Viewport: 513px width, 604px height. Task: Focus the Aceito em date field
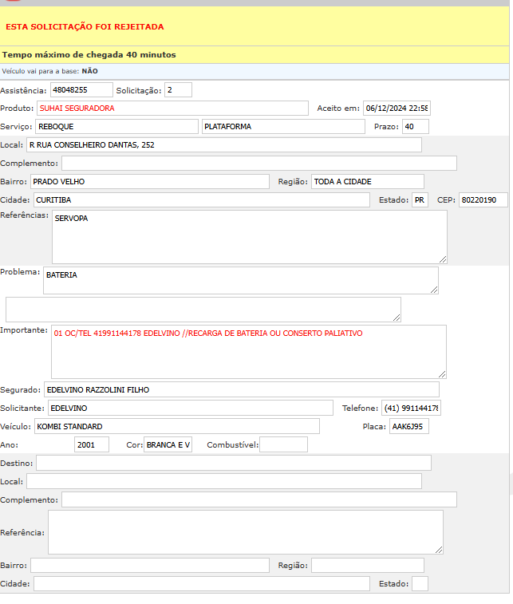click(x=396, y=108)
